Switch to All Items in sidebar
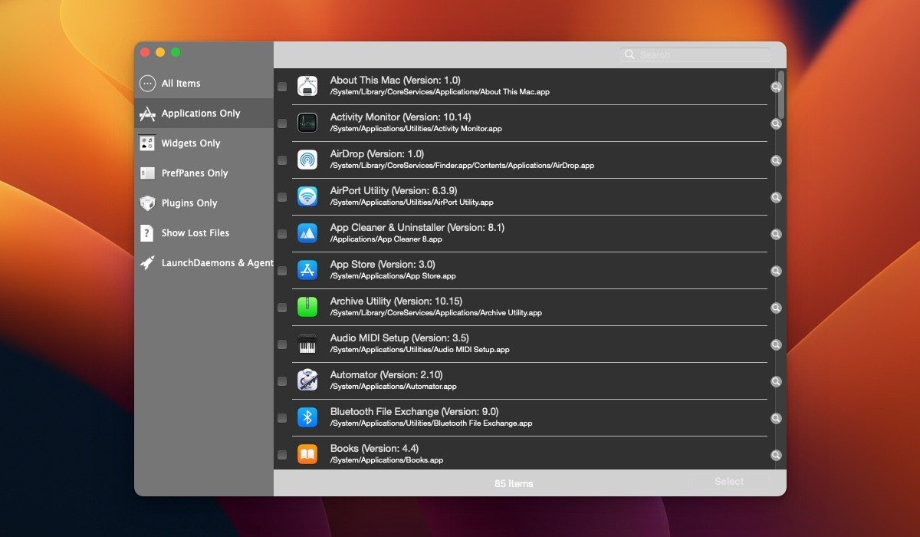The width and height of the screenshot is (920, 537). click(181, 84)
